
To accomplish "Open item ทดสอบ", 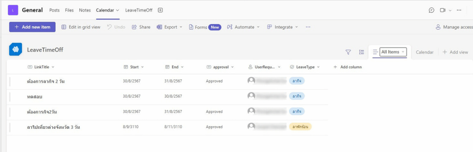I will click(35, 97).
